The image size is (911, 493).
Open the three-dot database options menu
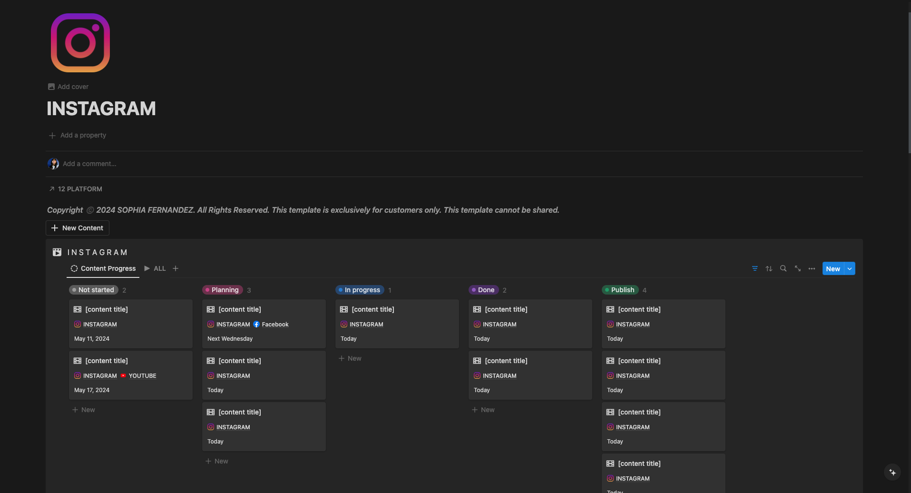pos(812,269)
